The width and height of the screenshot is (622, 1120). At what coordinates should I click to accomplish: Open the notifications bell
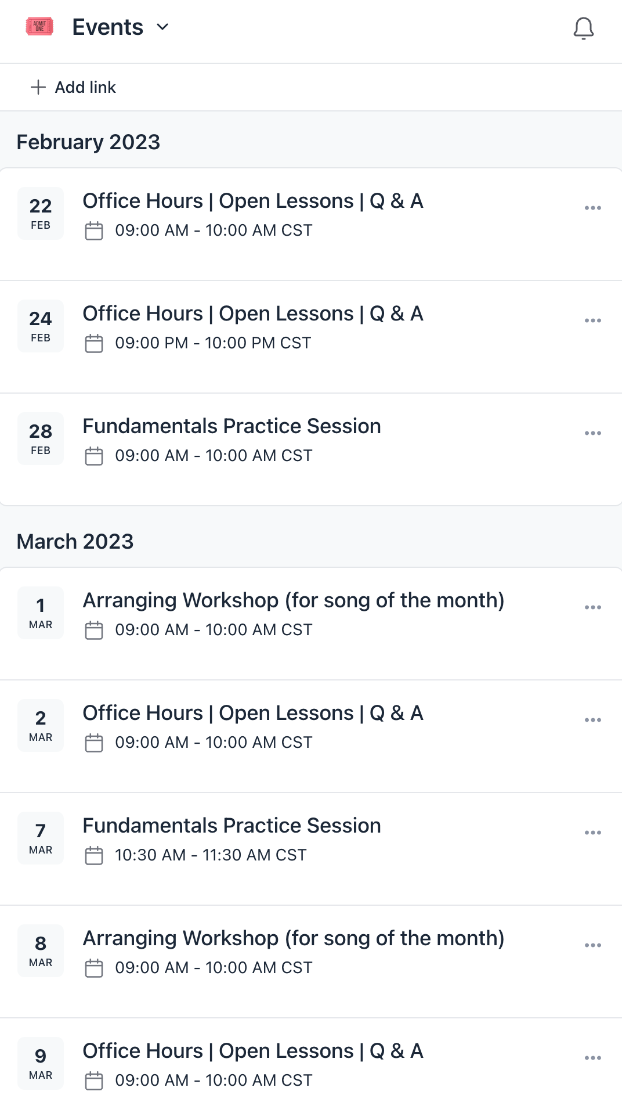pos(583,28)
